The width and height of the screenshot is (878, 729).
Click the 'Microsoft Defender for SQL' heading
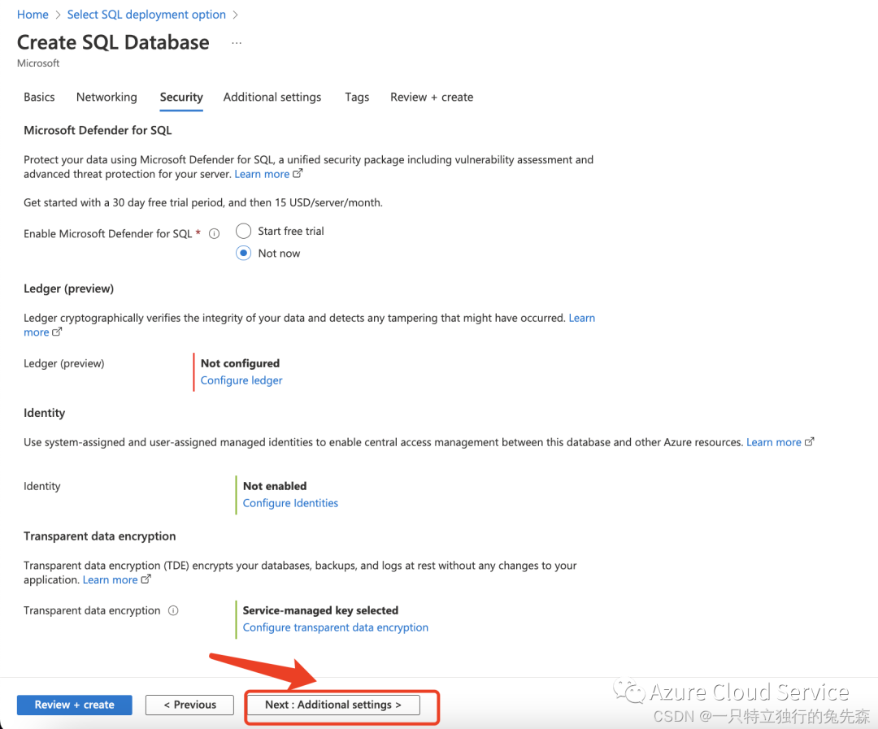(x=98, y=131)
